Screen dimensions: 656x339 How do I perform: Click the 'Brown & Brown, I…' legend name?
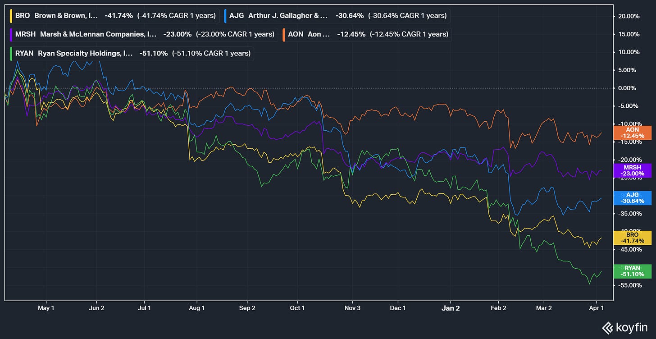point(66,15)
